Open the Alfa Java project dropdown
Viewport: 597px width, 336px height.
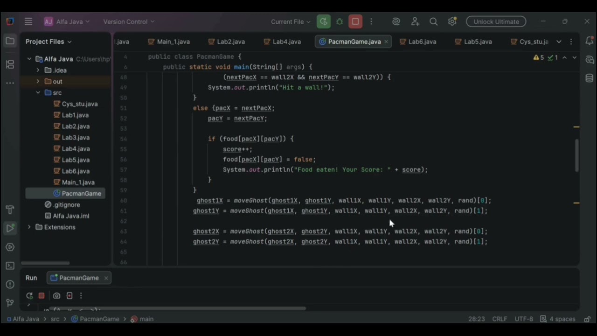click(67, 21)
